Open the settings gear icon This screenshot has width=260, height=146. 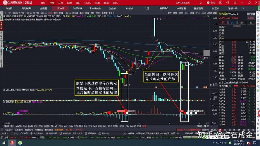[235, 3]
